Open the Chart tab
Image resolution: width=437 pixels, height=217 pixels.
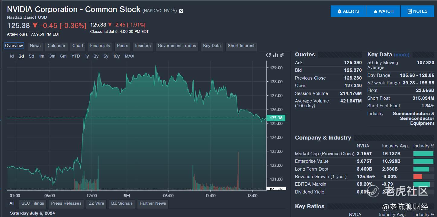pyautogui.click(x=78, y=46)
